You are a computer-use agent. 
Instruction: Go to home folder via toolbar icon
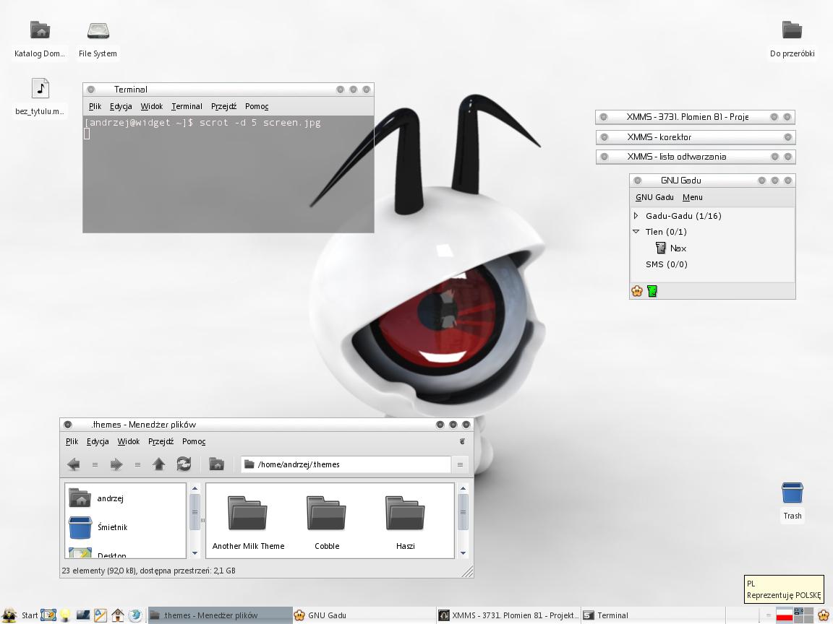(216, 464)
